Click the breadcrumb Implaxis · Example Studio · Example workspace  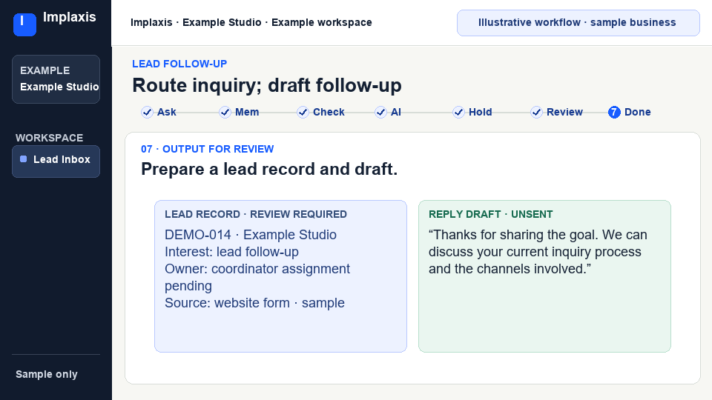[x=251, y=23]
